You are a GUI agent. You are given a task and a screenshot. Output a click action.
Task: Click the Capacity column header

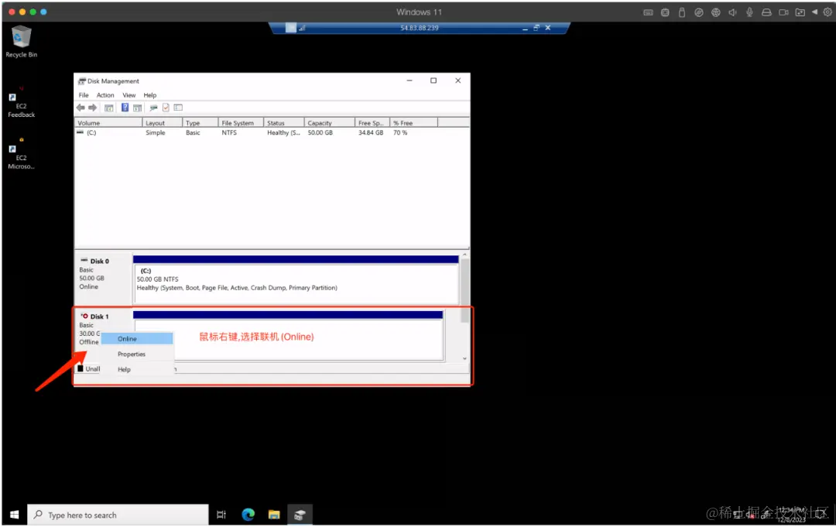coord(330,123)
